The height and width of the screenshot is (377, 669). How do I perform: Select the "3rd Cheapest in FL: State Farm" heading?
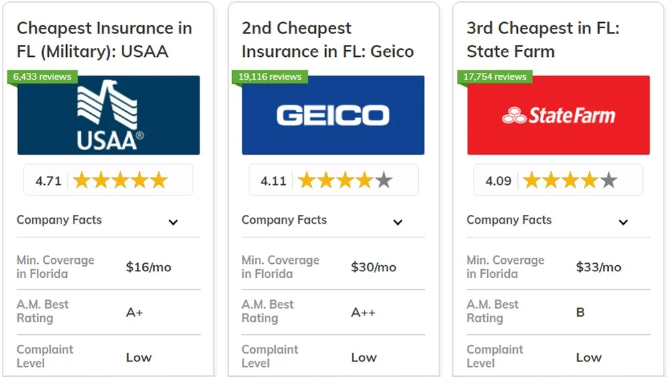(x=543, y=40)
